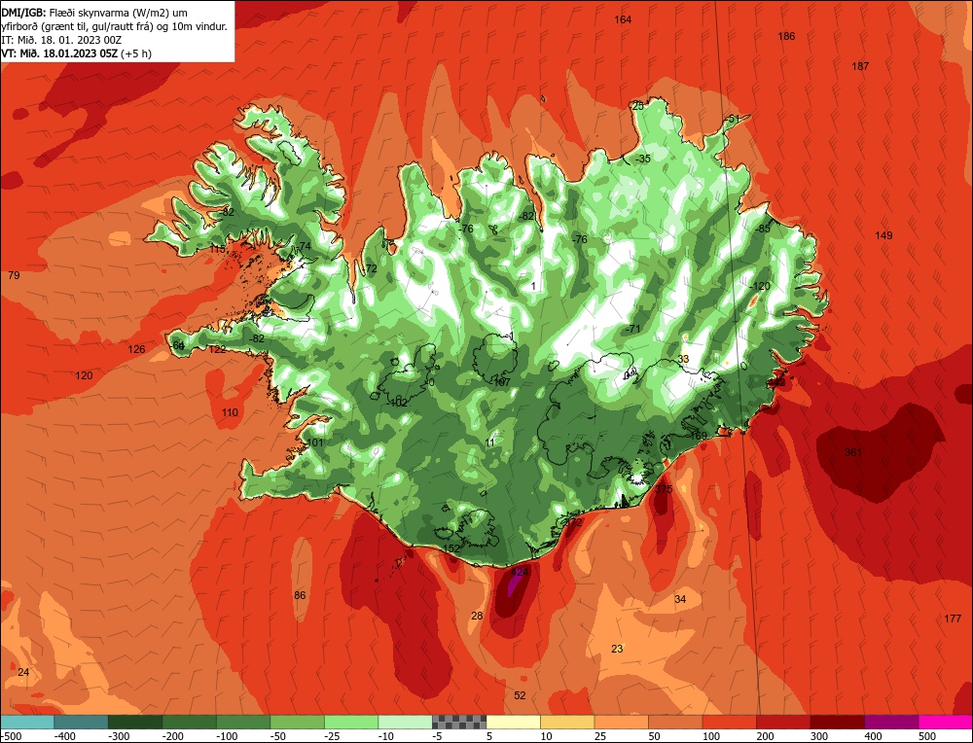Click the 'VT: Mið. 18.01.2023 05Z (+5 h)' line
Image resolution: width=973 pixels, height=743 pixels.
tap(76, 53)
